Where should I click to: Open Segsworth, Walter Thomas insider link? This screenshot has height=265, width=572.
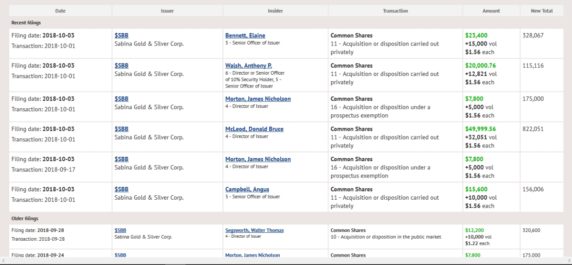(254, 230)
